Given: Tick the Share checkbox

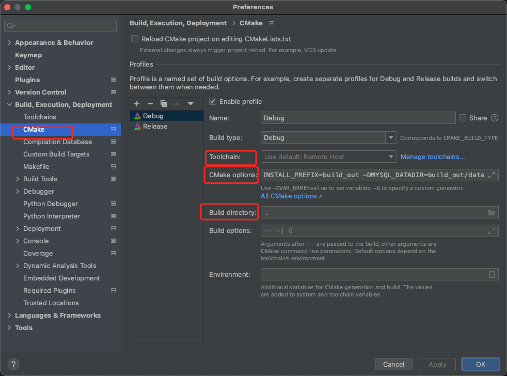Looking at the screenshot, I should pyautogui.click(x=463, y=118).
